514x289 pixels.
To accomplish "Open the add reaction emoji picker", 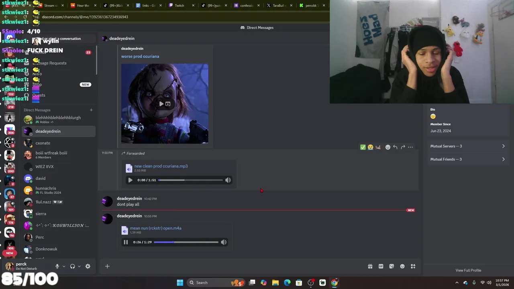I will (388, 147).
